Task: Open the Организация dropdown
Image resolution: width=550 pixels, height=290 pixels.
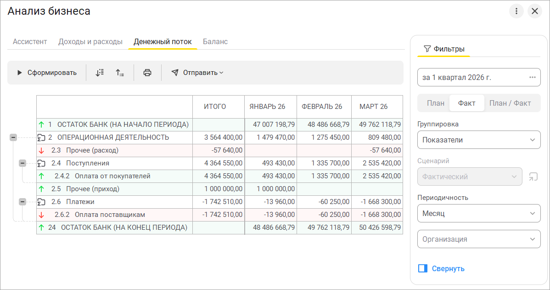Action: point(479,239)
